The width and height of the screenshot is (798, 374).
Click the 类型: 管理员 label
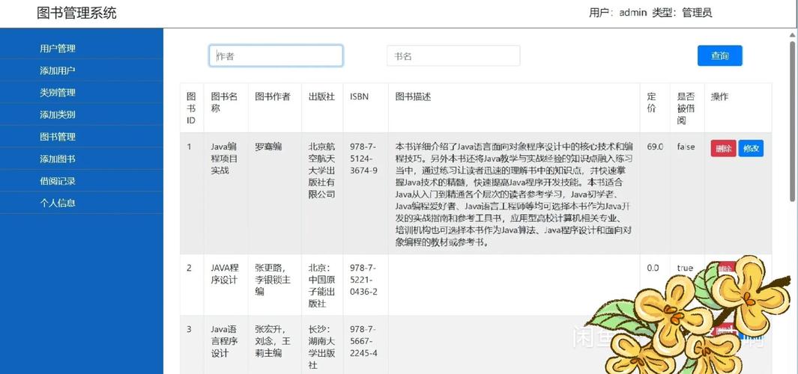pos(682,13)
